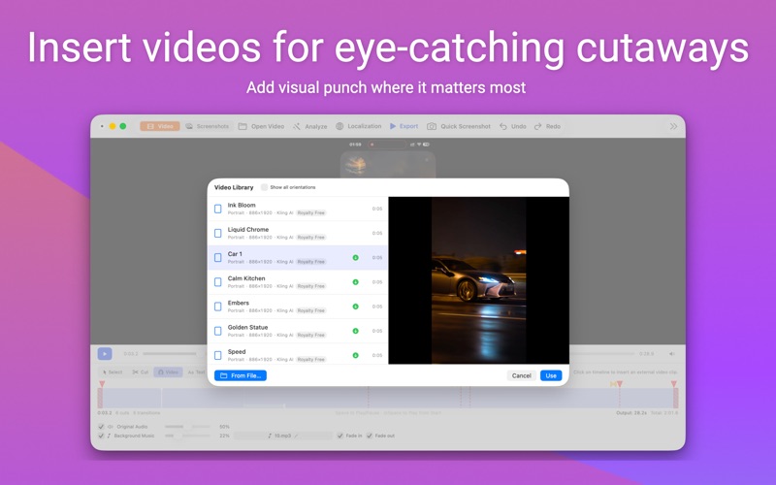This screenshot has width=776, height=485.
Task: Click the portrait icon beside Car 1
Action: click(x=217, y=257)
